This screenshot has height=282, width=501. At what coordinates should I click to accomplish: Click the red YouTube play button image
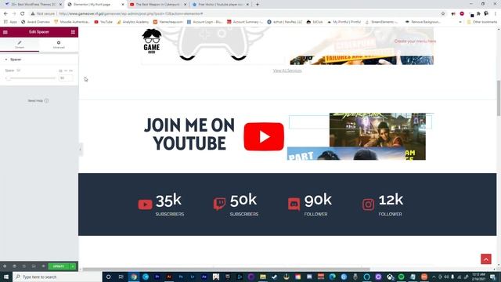coord(264,136)
